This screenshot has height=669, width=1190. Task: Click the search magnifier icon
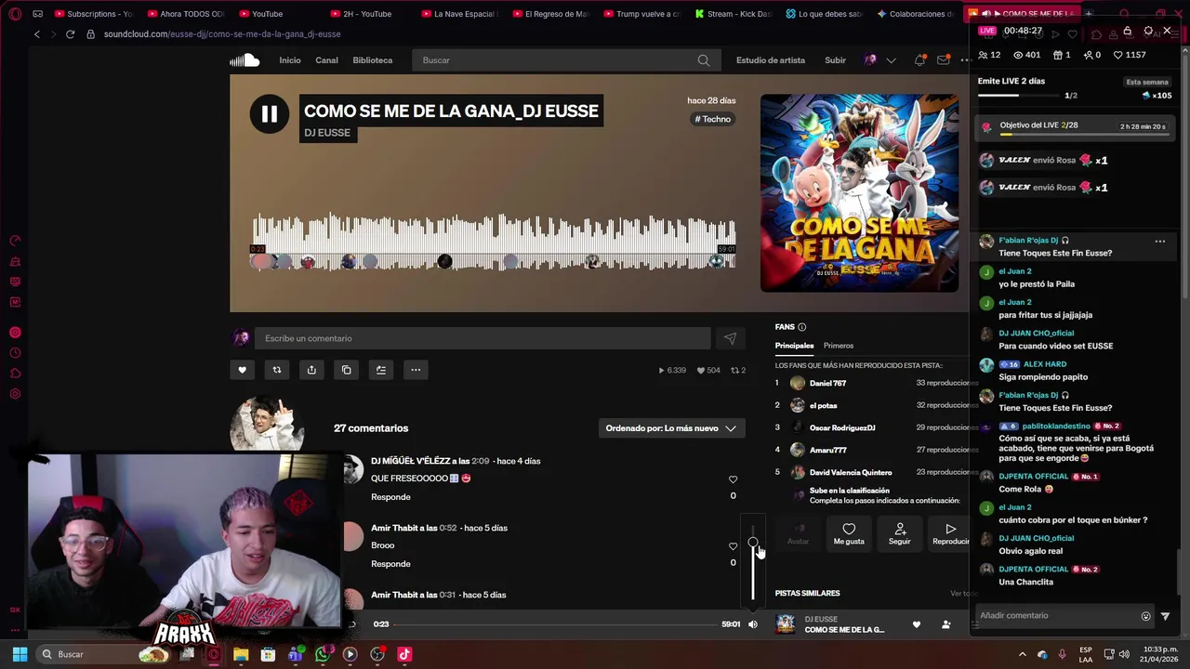(704, 60)
